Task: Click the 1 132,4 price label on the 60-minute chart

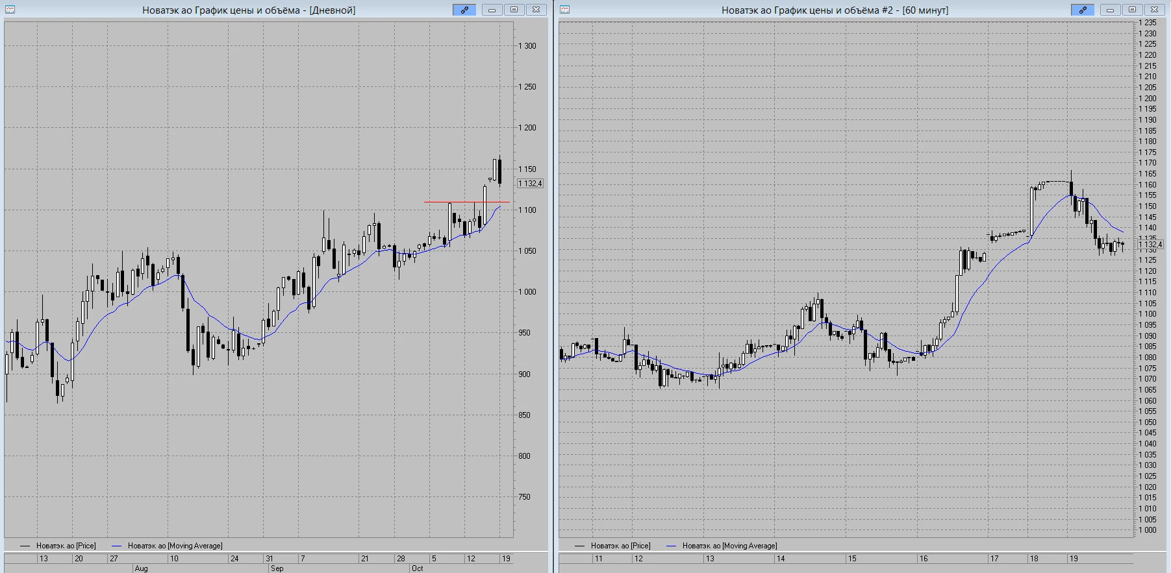Action: point(1150,245)
